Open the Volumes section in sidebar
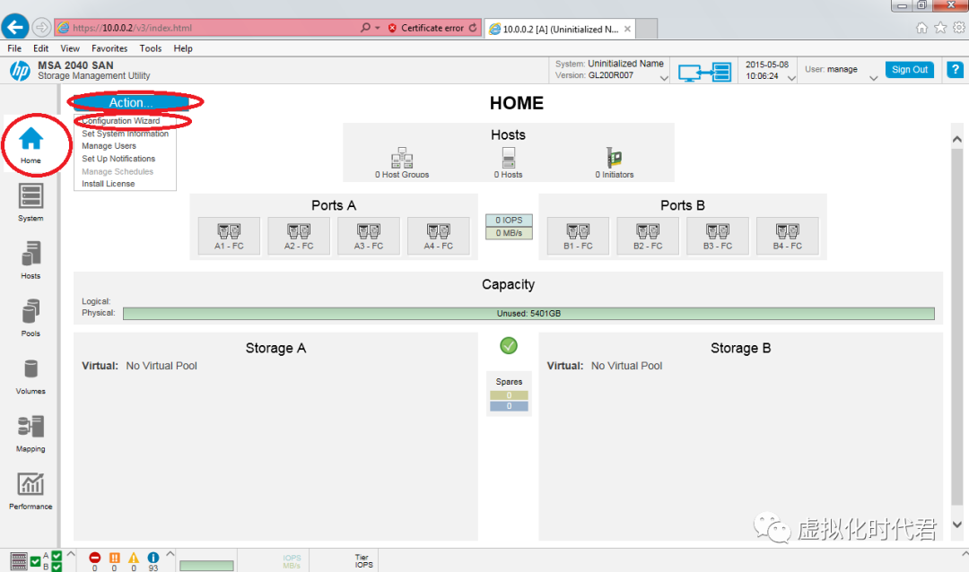The height and width of the screenshot is (572, 969). (31, 376)
